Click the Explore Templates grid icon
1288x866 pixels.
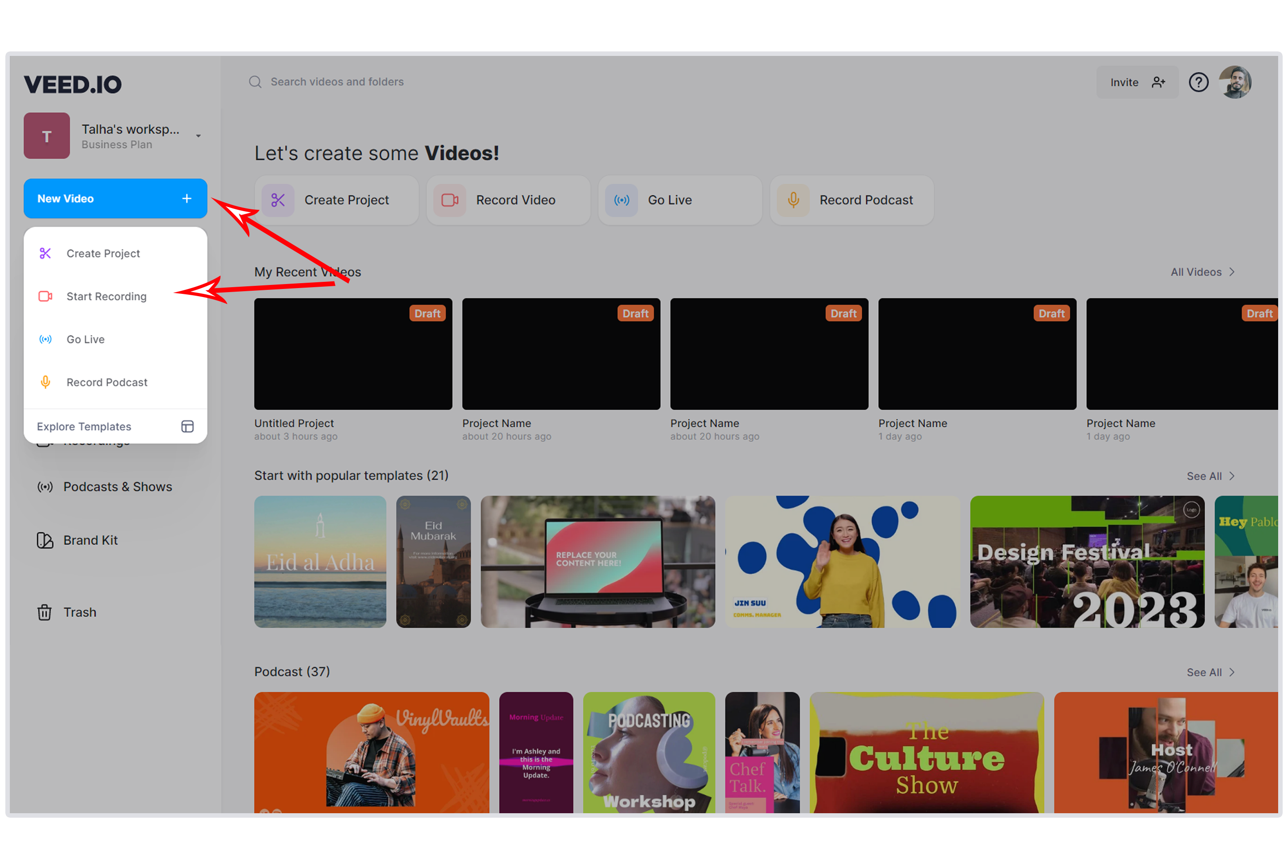pyautogui.click(x=189, y=426)
